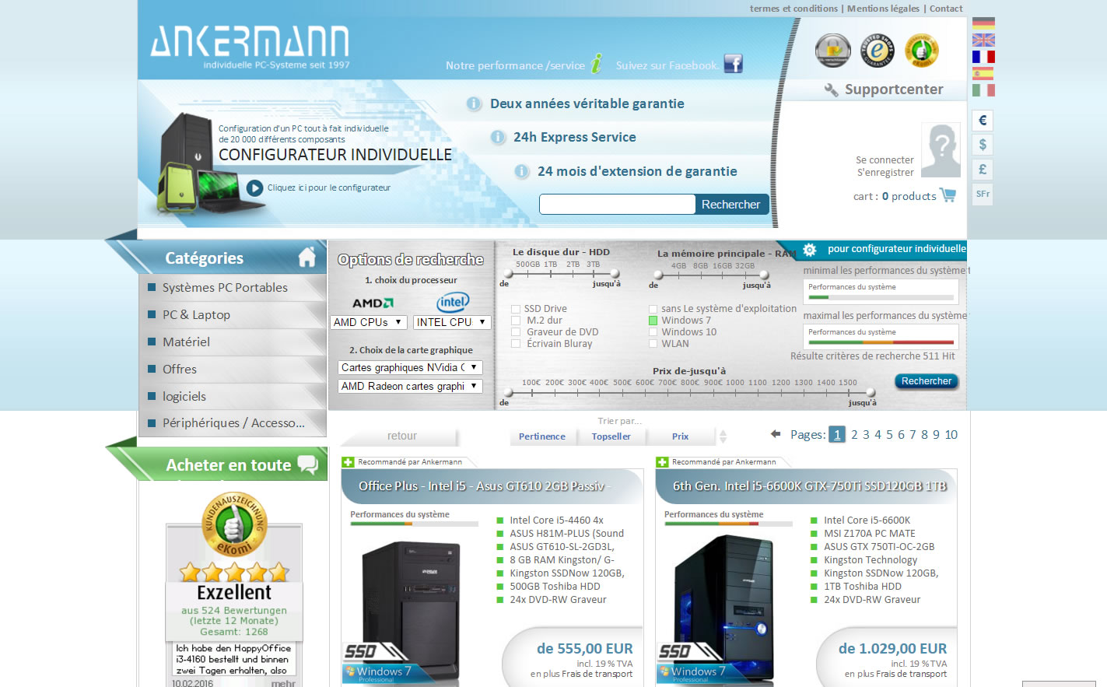Screen dimensions: 1107x687
Task: Click the chat bubble icon on Acheter en toute
Action: click(x=308, y=464)
